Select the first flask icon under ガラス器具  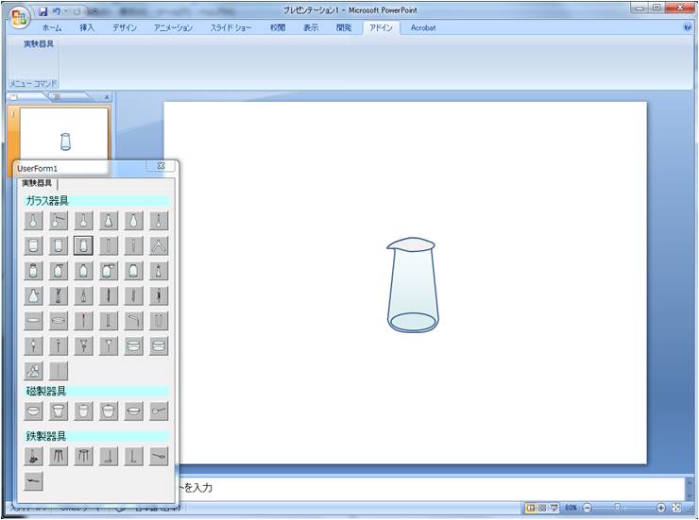(x=34, y=221)
